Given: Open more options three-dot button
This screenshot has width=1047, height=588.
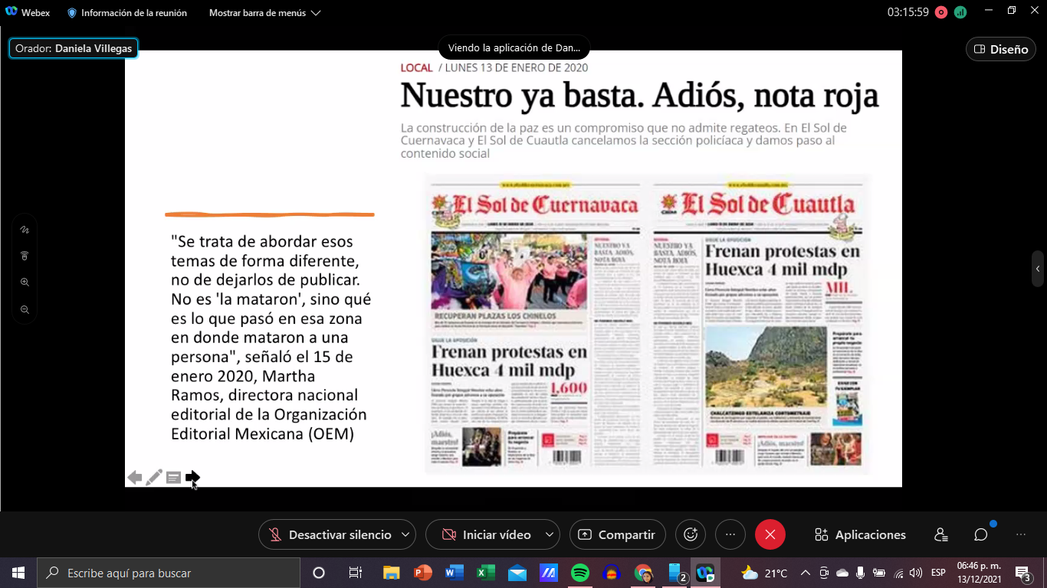Looking at the screenshot, I should click(x=730, y=534).
